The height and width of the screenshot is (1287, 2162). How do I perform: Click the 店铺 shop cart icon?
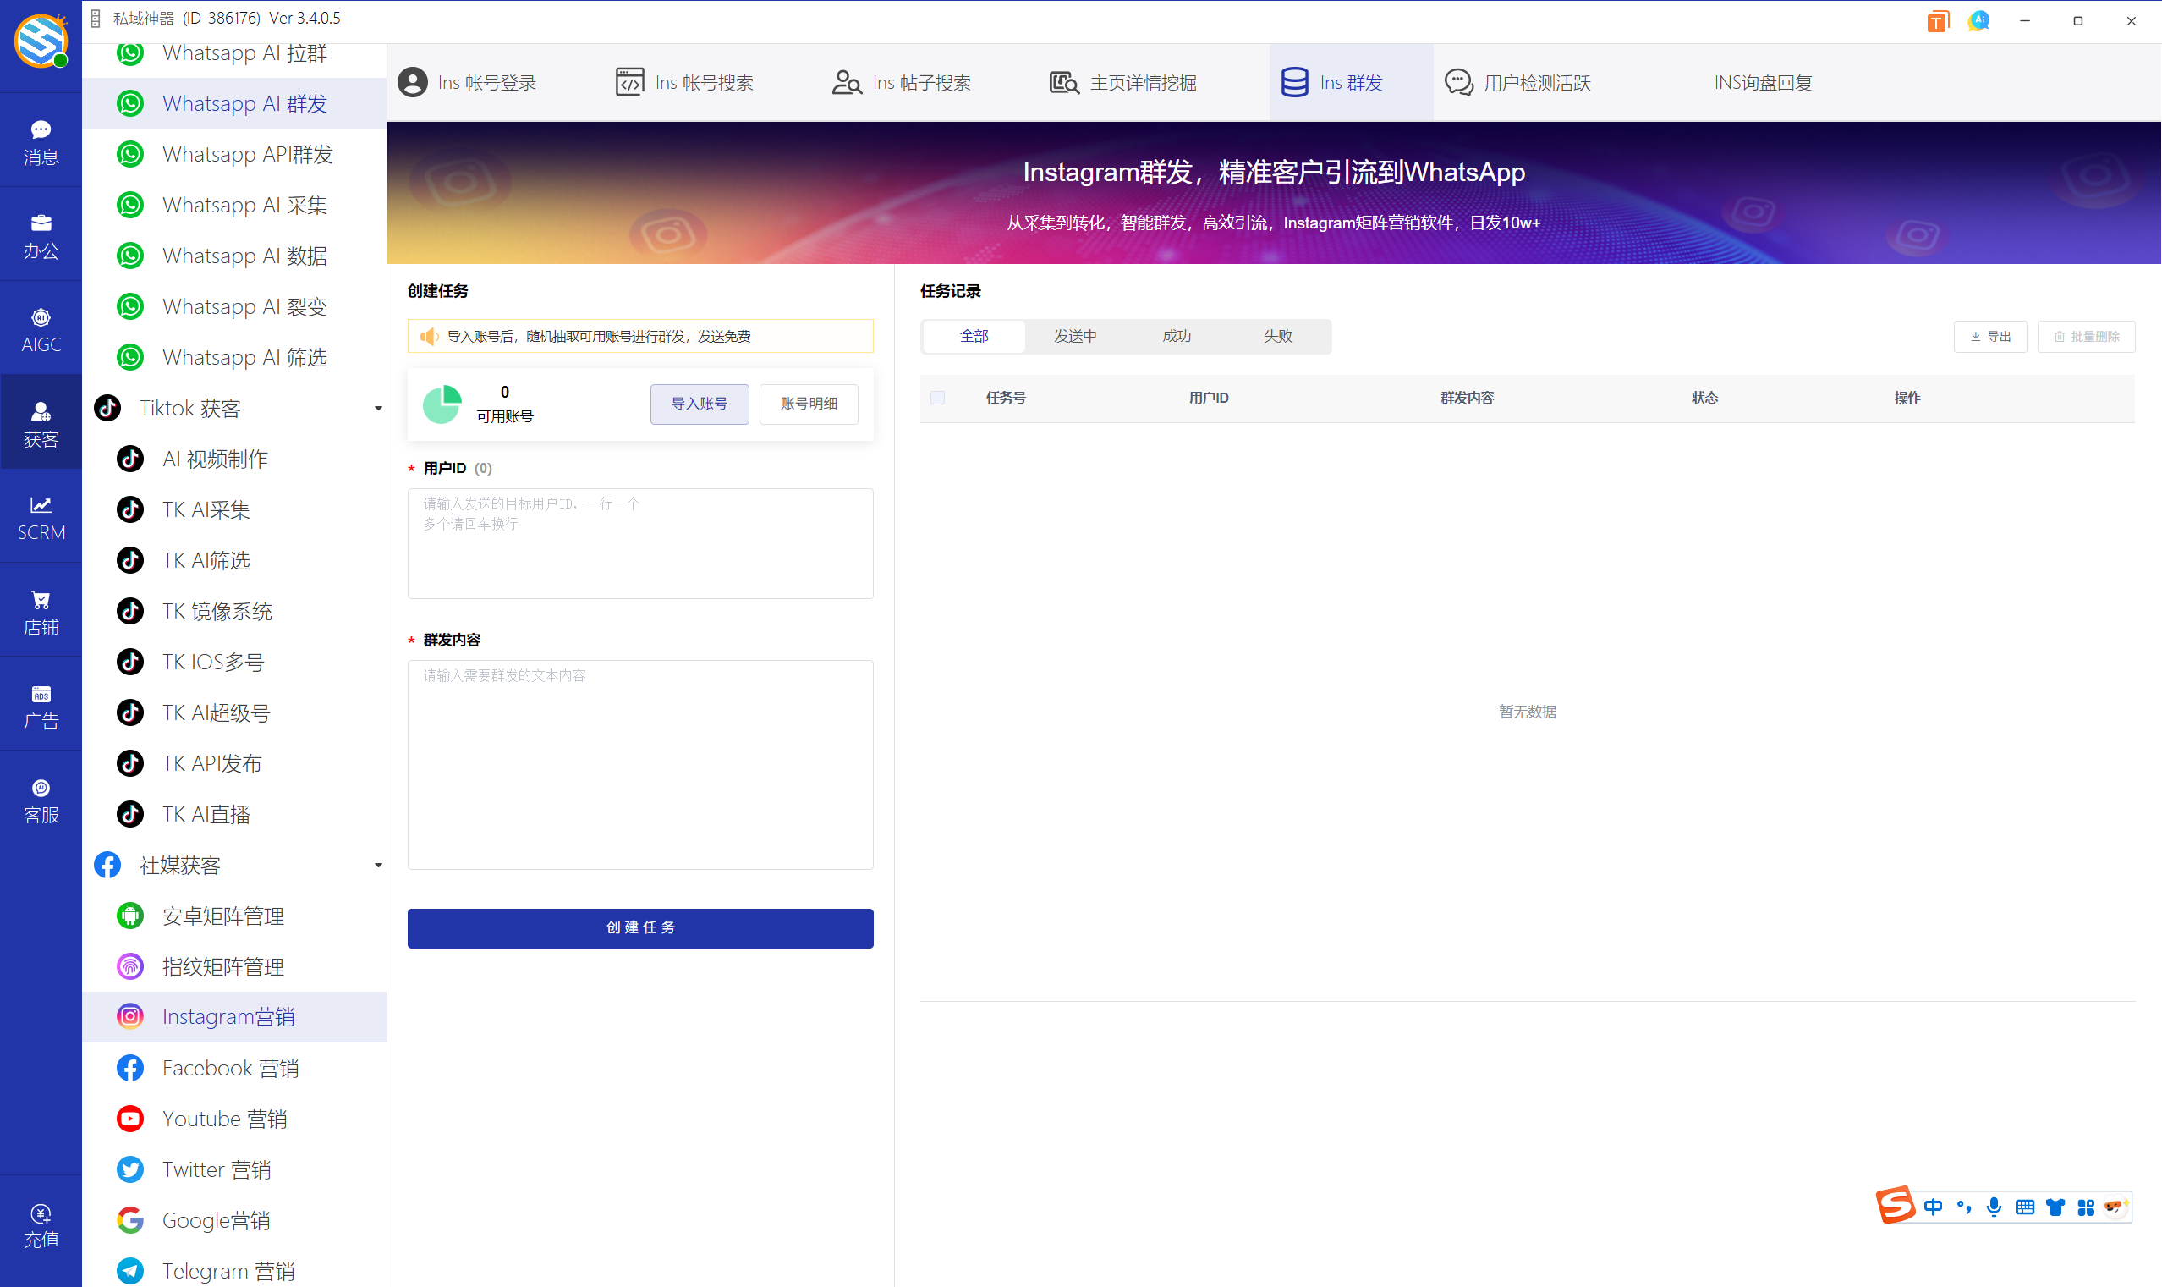(41, 612)
